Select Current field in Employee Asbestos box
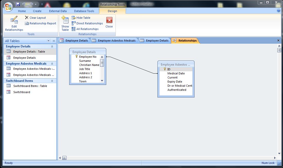283x168 pixels. pyautogui.click(x=172, y=77)
